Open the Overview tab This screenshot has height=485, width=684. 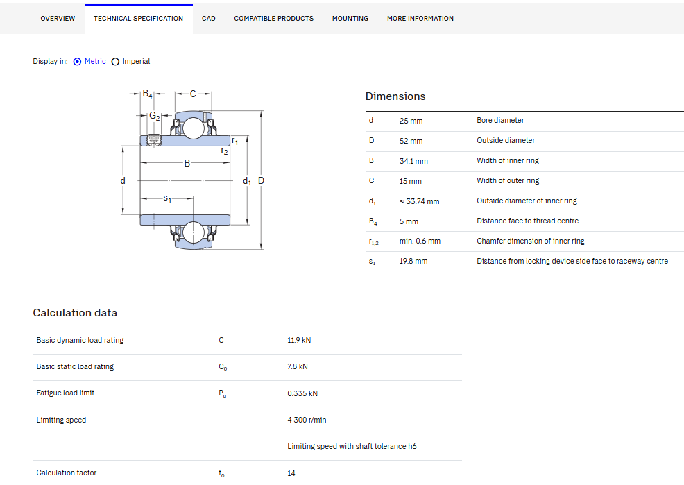click(58, 18)
